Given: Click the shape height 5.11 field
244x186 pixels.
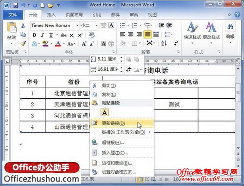Looking at the screenshot, I should [108, 59].
